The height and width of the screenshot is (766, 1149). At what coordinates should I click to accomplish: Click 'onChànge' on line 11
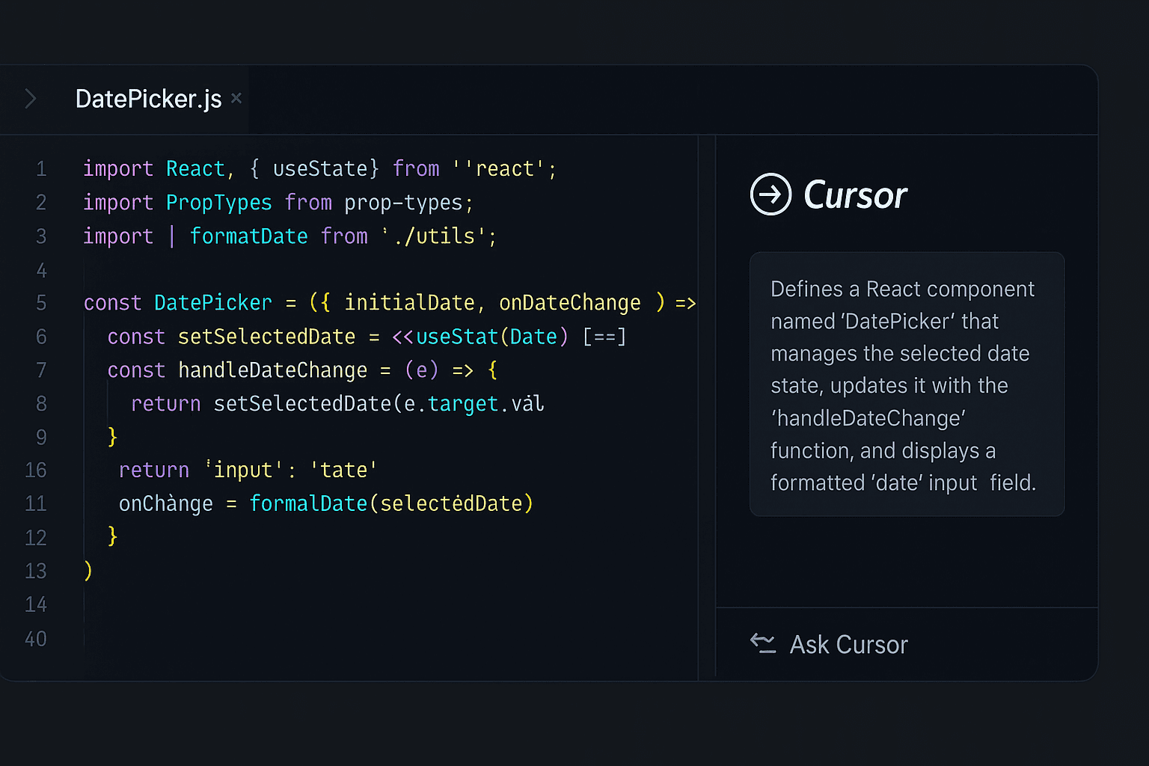(166, 504)
